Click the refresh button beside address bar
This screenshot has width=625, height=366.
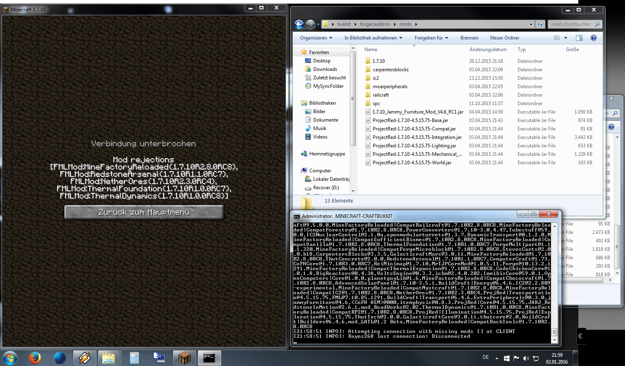coord(540,24)
